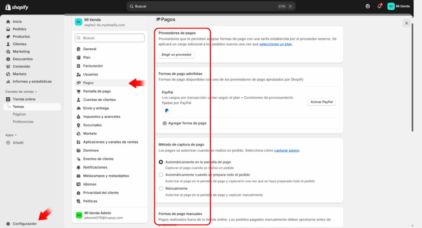Image resolution: width=422 pixels, height=228 pixels.
Task: Click the Configuración gear icon
Action: [x=8, y=223]
